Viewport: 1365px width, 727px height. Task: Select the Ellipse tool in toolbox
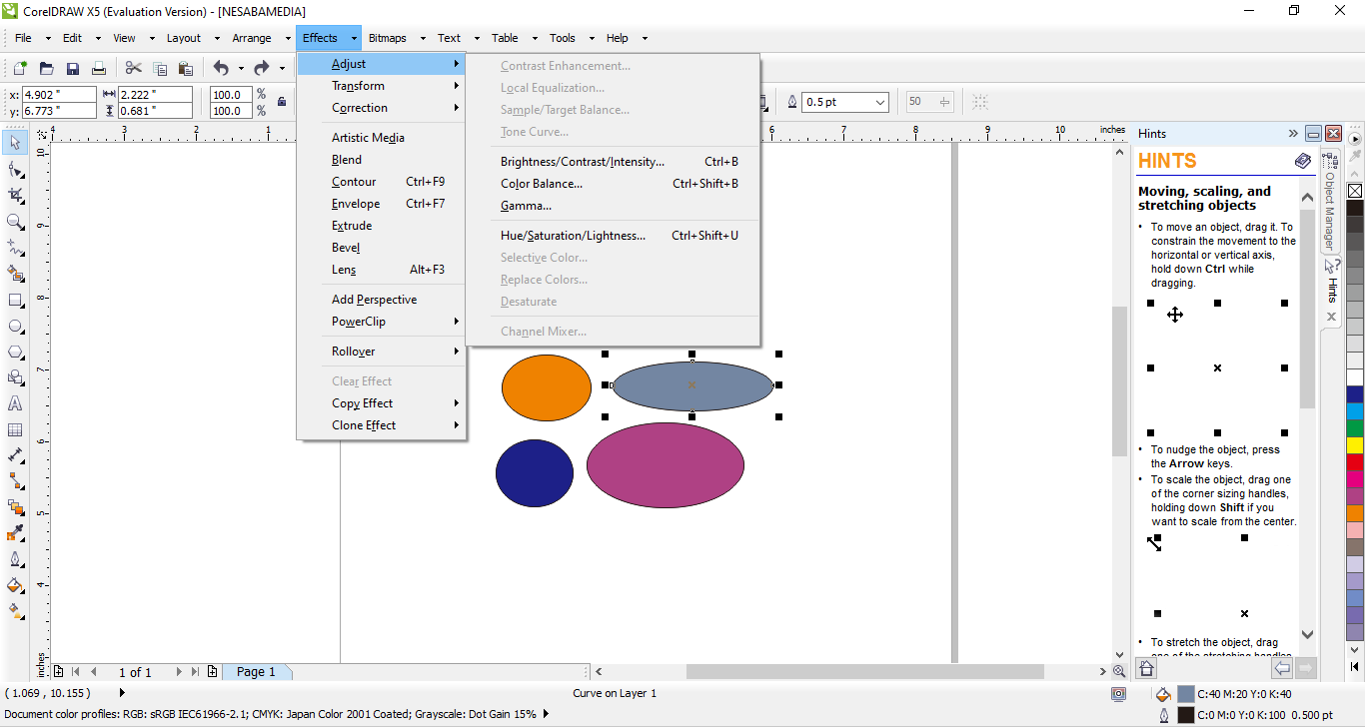point(15,327)
